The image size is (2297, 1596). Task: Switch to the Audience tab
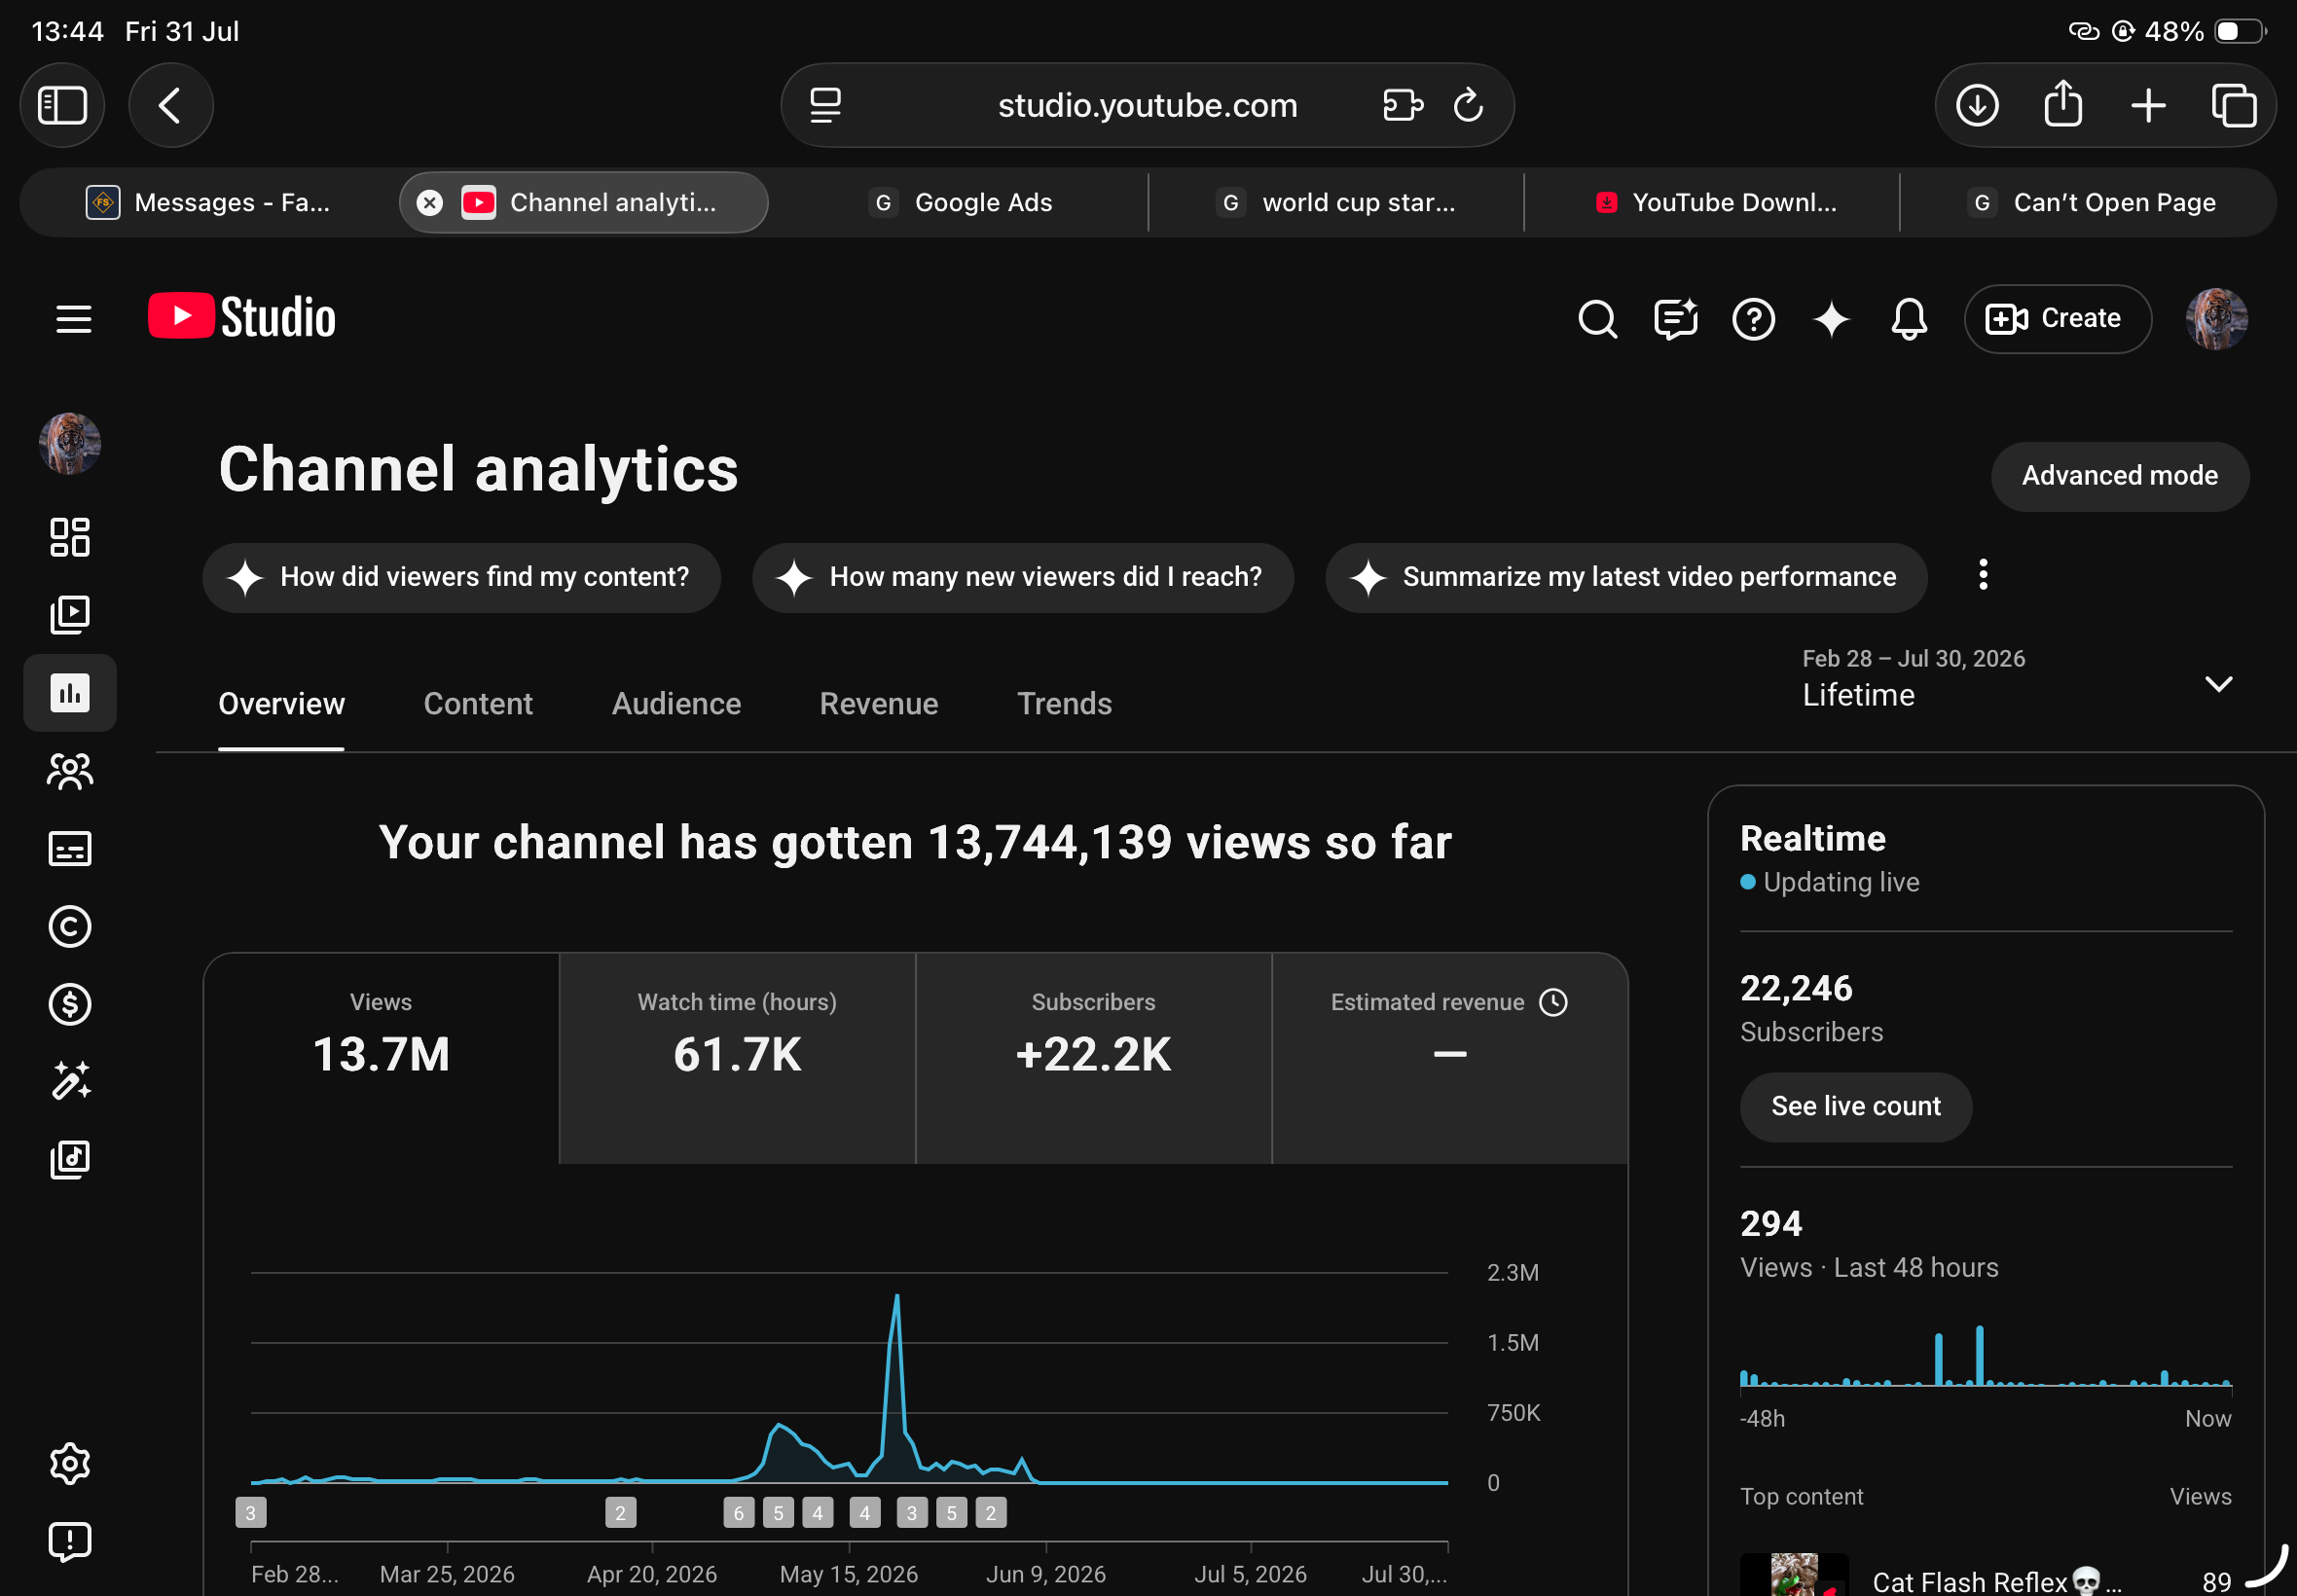point(676,704)
